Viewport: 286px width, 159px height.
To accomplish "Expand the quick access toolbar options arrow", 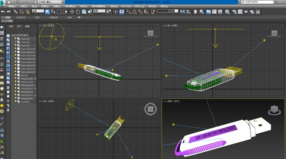I will tap(63, 2).
